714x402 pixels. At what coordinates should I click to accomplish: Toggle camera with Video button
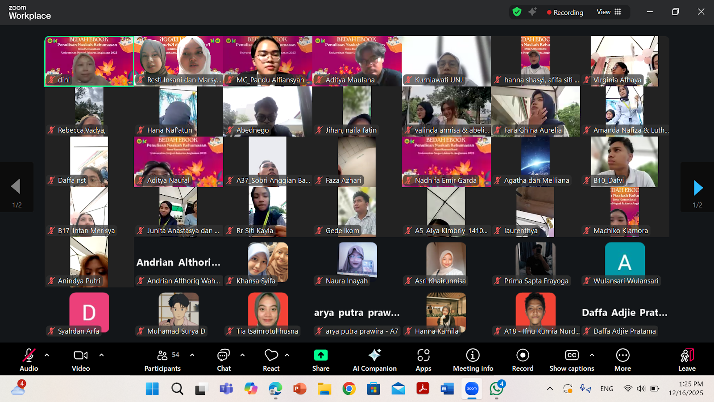click(81, 360)
